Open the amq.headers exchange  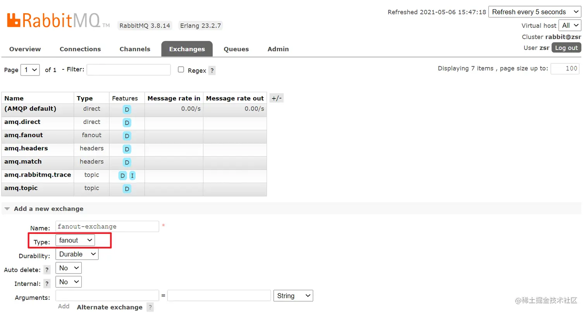[26, 148]
